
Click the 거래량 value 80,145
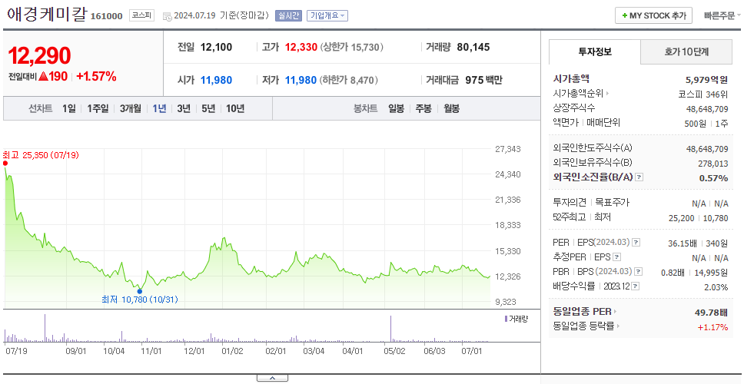point(473,48)
